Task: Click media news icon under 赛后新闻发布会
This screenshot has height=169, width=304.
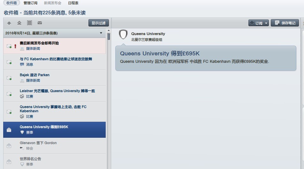Action: (x=22, y=48)
